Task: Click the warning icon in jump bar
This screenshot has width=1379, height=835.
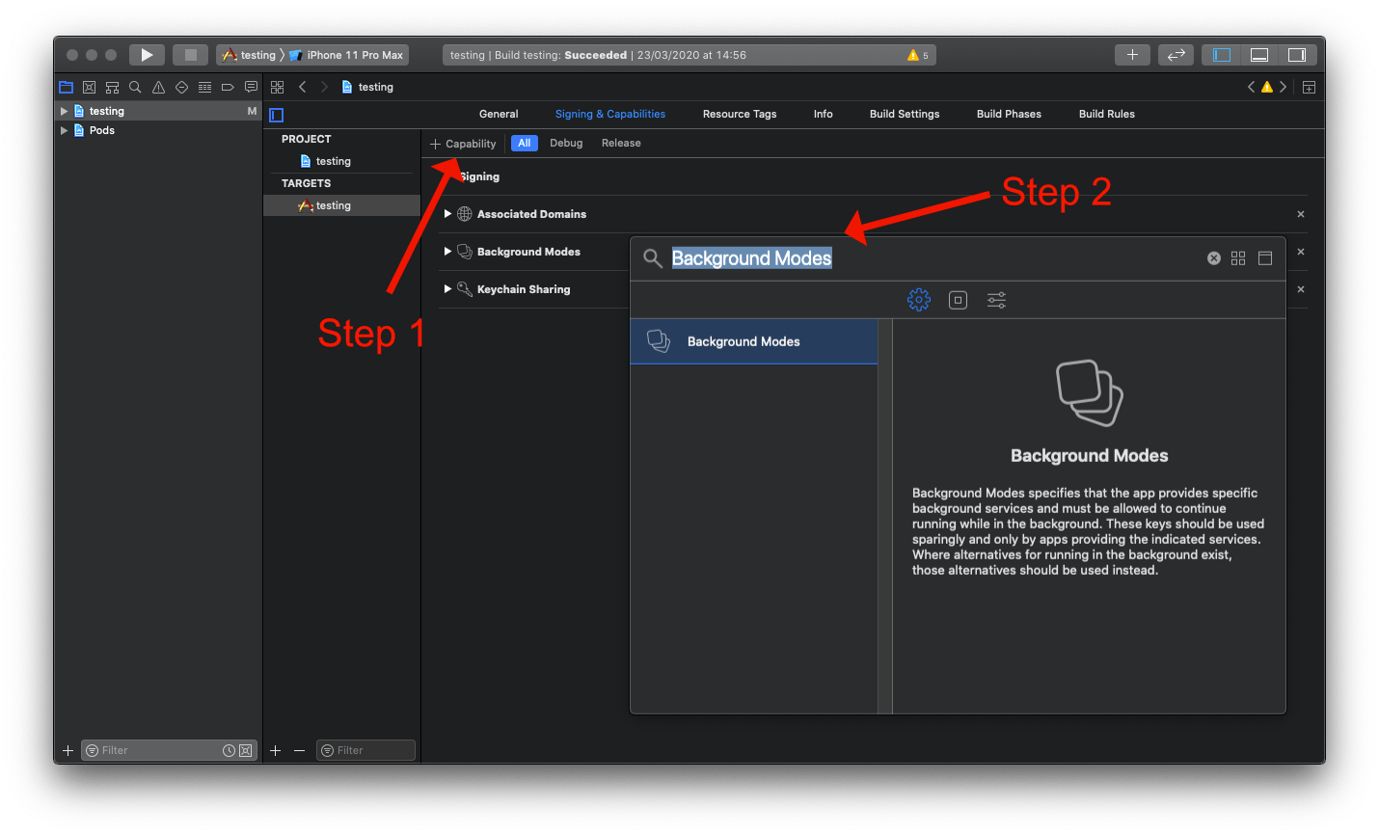Action: tap(1267, 87)
